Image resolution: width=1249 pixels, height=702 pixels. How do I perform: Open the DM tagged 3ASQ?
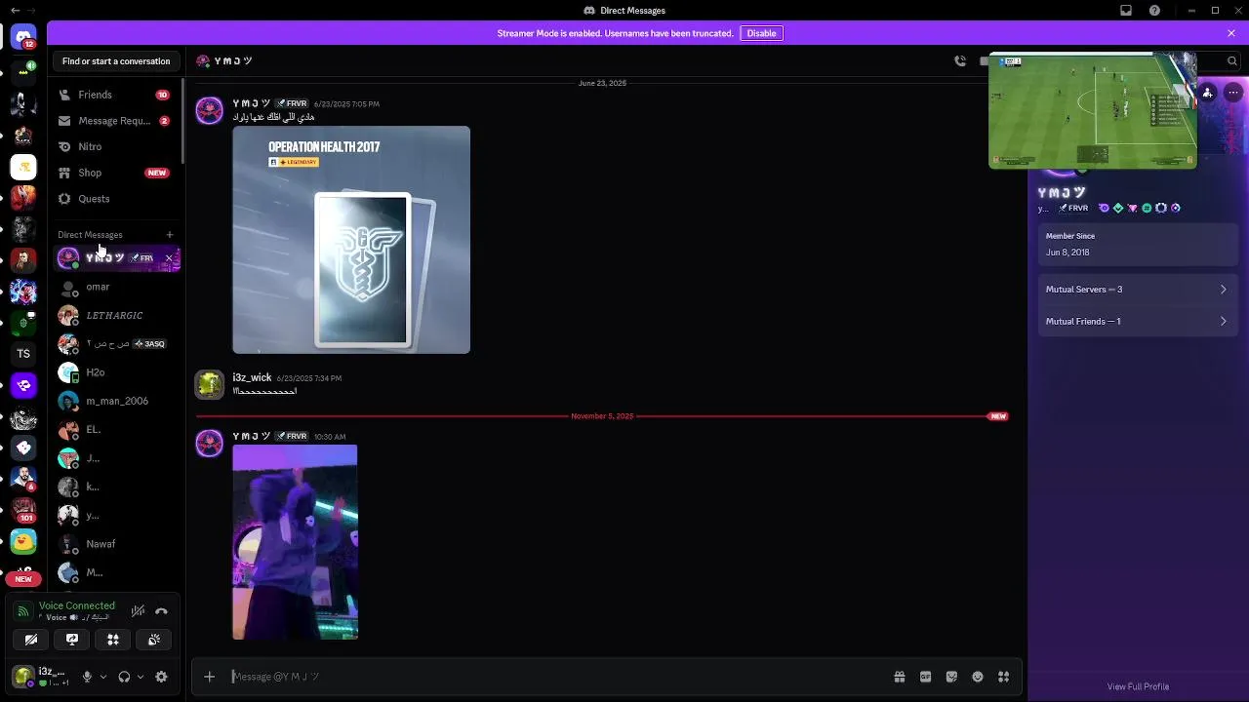pyautogui.click(x=116, y=343)
